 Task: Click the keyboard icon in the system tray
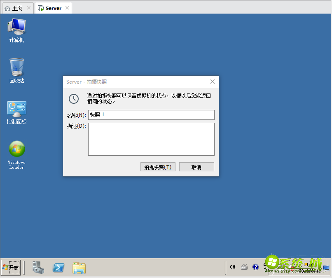click(244, 267)
